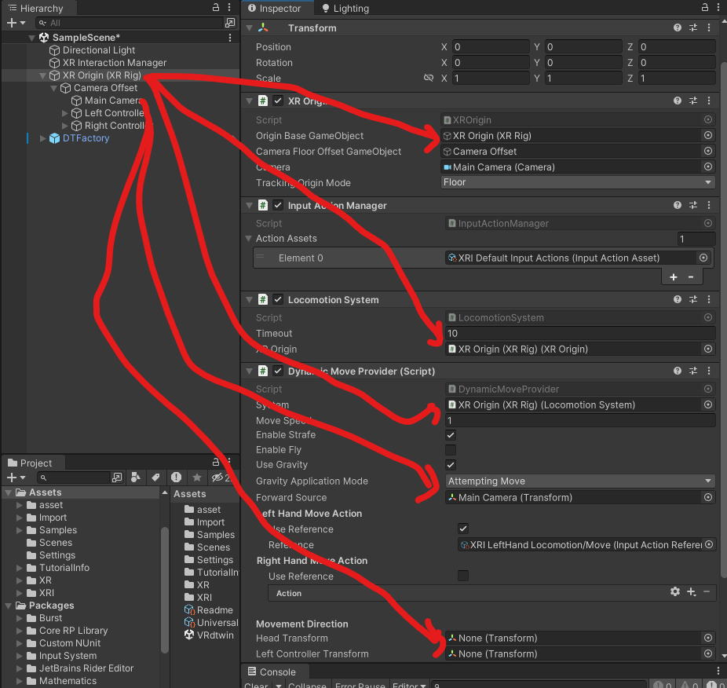Toggle constrained proportions for Scale

click(x=429, y=78)
